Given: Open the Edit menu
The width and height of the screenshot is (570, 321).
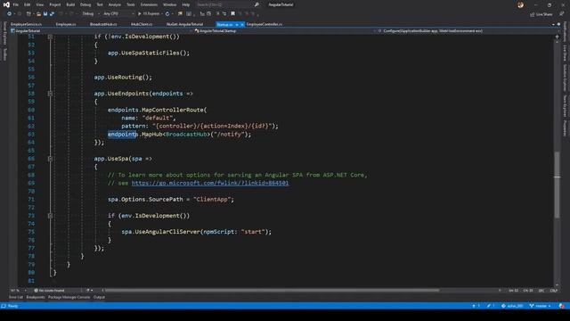Looking at the screenshot, I should click(x=28, y=4).
